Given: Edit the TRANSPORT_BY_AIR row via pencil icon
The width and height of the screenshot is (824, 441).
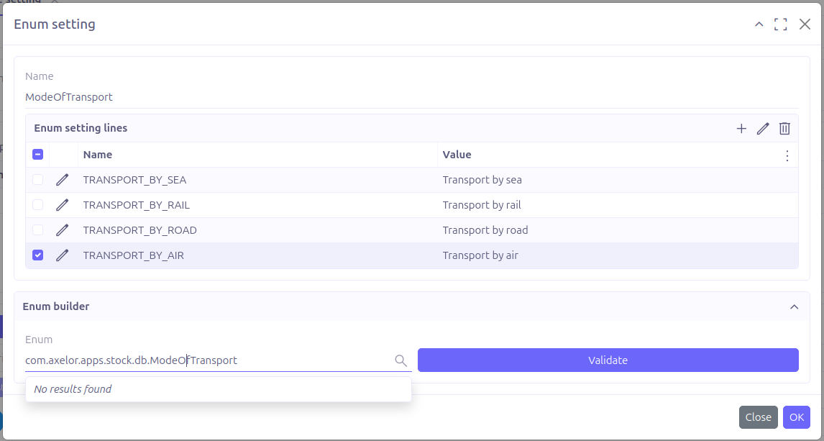Looking at the screenshot, I should click(63, 255).
